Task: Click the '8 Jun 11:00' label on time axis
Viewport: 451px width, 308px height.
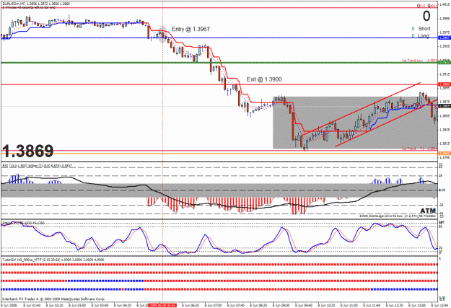Action: coord(349,305)
